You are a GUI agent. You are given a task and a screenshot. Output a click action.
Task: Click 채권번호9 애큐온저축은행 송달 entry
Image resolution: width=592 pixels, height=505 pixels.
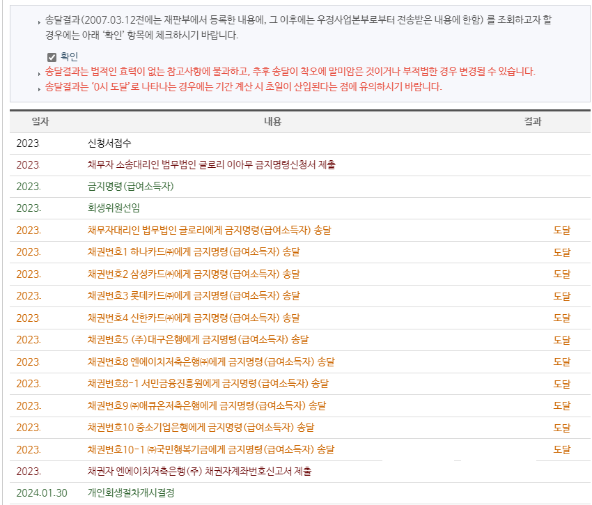[206, 406]
